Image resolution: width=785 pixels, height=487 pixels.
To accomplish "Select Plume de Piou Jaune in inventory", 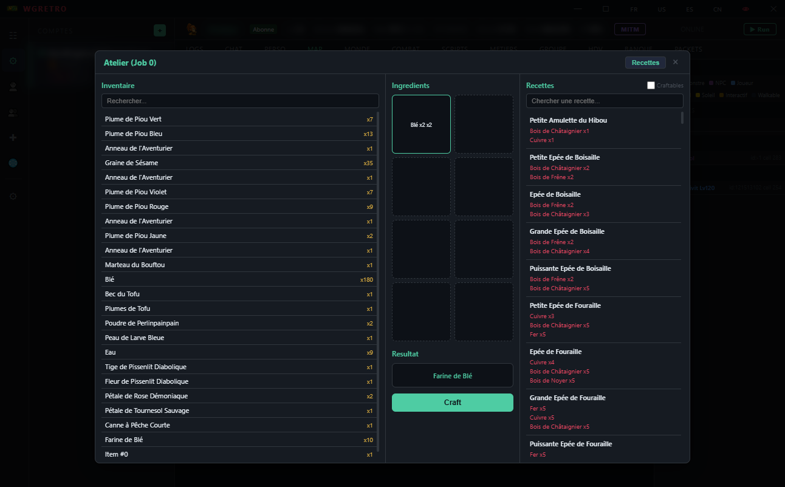I will tap(239, 236).
